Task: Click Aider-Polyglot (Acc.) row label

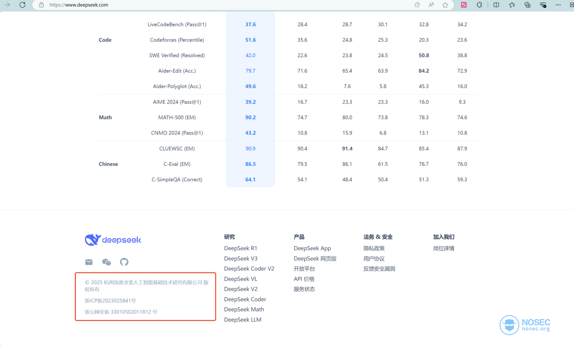Action: [177, 86]
